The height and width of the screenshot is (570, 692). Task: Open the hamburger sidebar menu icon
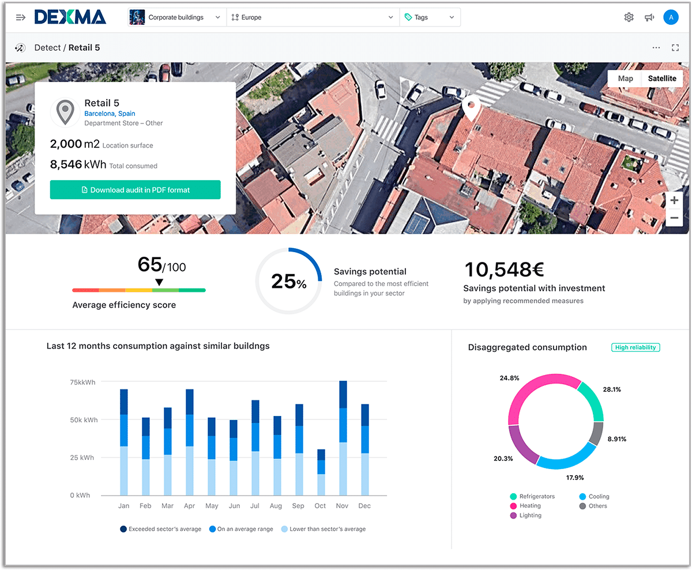click(x=21, y=17)
